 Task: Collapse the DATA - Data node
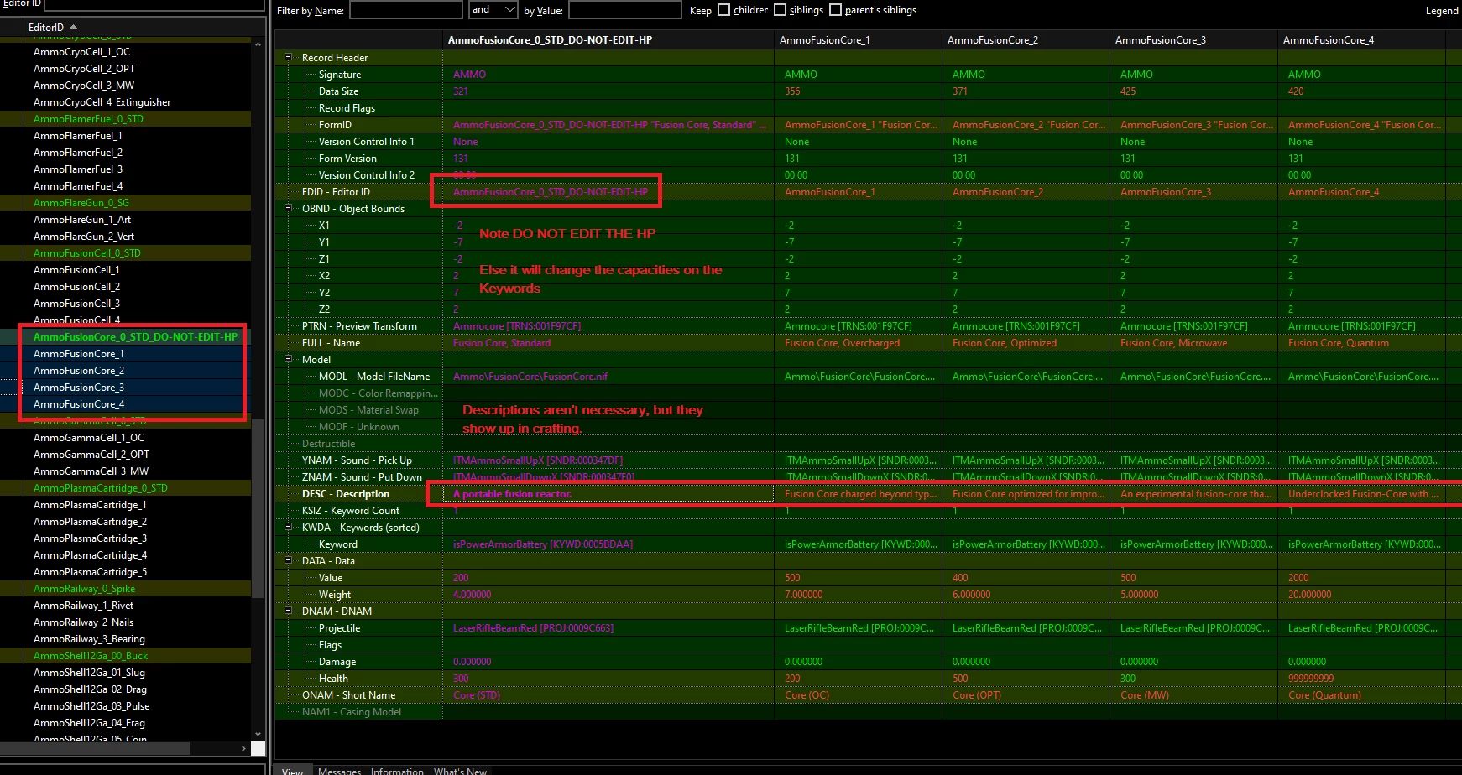coord(289,561)
